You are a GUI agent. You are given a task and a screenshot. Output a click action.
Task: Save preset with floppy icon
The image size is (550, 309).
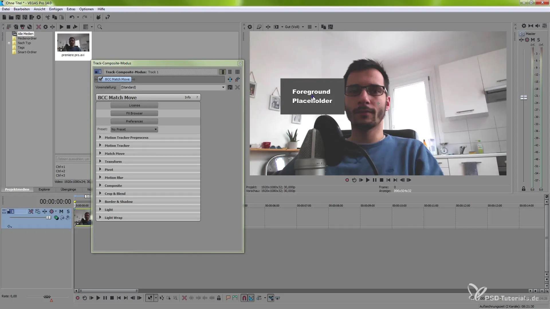[230, 87]
